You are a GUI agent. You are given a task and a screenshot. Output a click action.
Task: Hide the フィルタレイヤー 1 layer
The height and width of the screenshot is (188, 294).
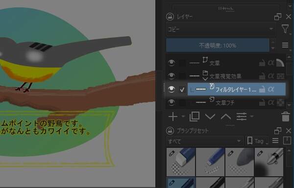(171, 89)
